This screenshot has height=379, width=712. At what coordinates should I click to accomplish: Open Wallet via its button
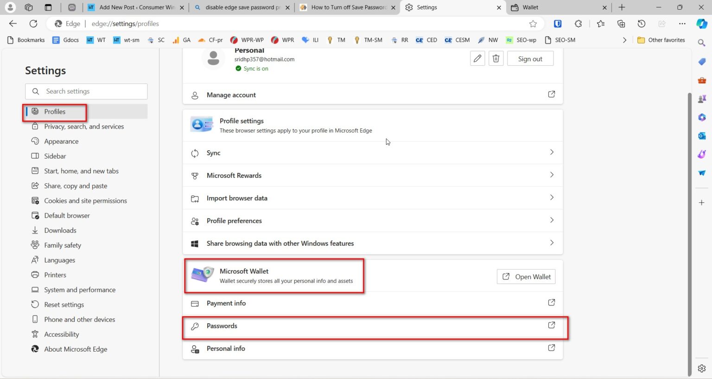click(526, 276)
